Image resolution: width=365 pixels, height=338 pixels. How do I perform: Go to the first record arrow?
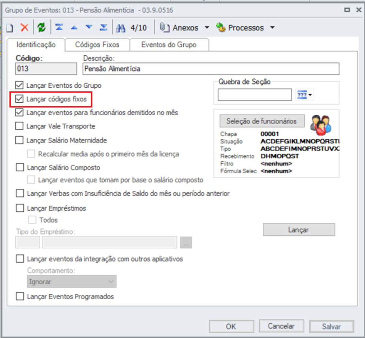(x=59, y=28)
